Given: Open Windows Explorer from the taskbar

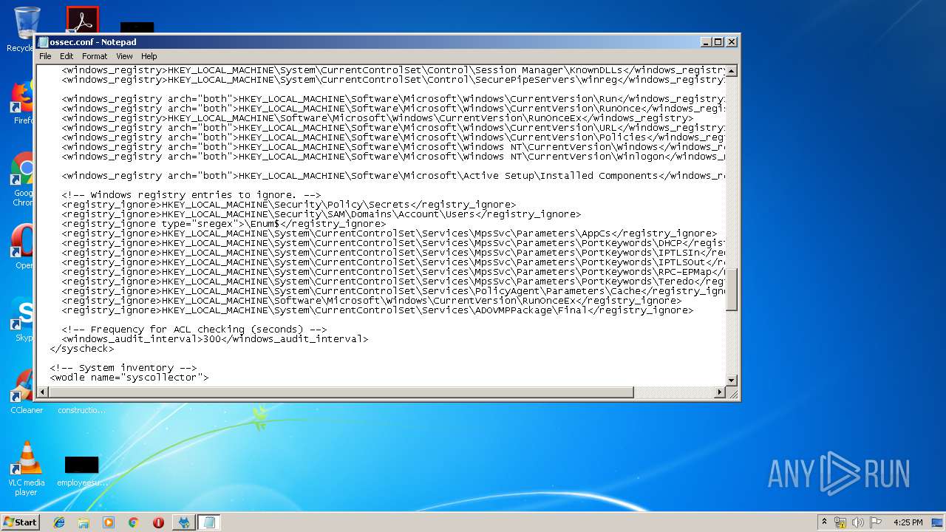Looking at the screenshot, I should (x=84, y=522).
